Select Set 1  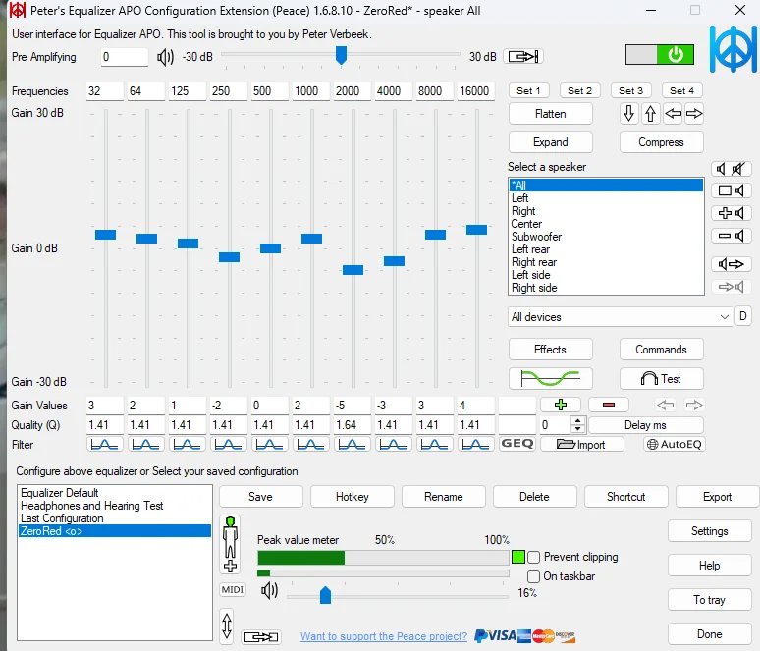pos(528,90)
